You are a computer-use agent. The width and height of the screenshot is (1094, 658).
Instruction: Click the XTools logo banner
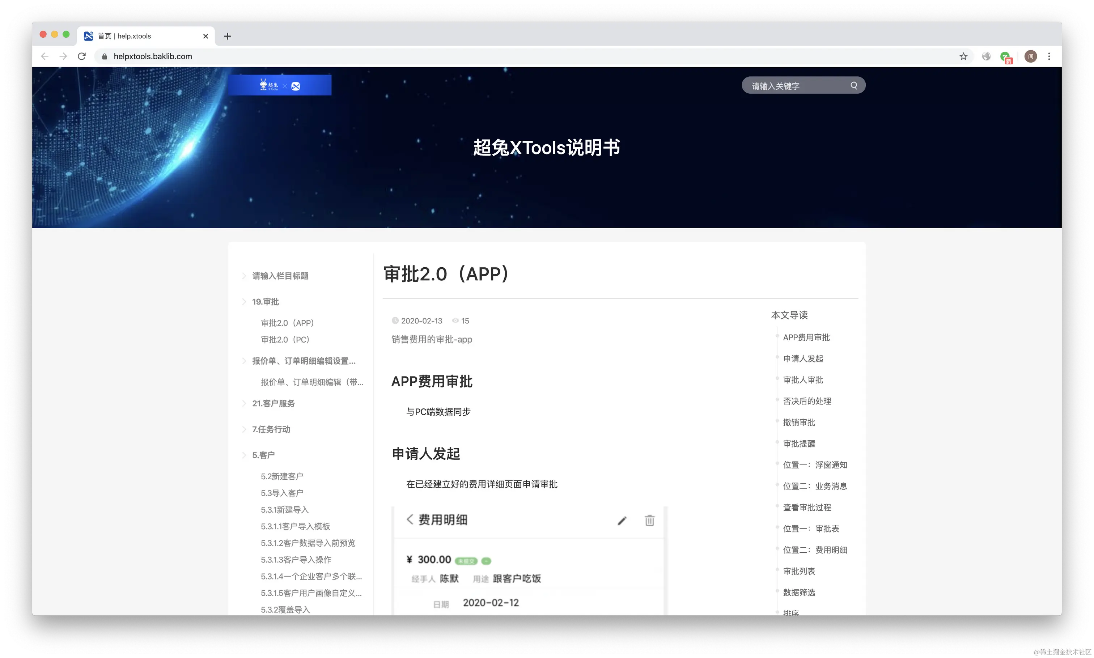coord(280,85)
